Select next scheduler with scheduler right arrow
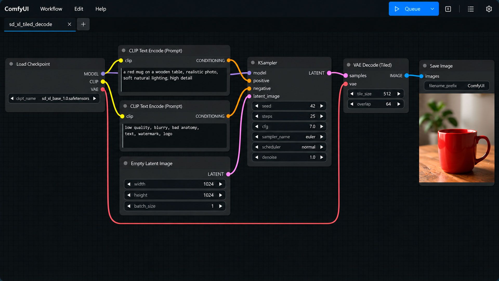The width and height of the screenshot is (499, 281). click(322, 147)
